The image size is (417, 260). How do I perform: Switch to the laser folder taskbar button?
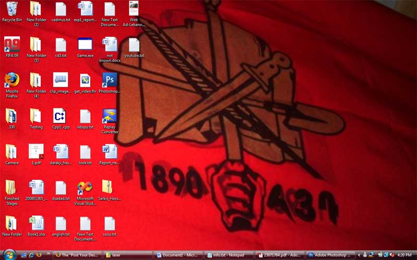(x=128, y=255)
